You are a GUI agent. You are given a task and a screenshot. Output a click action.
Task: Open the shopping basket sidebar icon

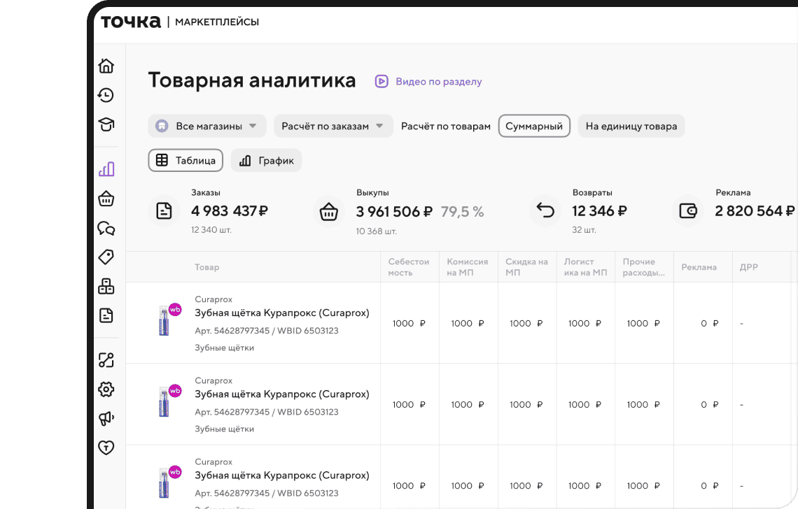coord(106,199)
